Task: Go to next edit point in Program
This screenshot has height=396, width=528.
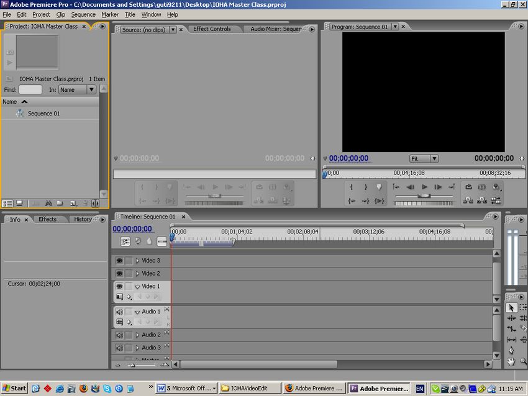Action: 452,187
